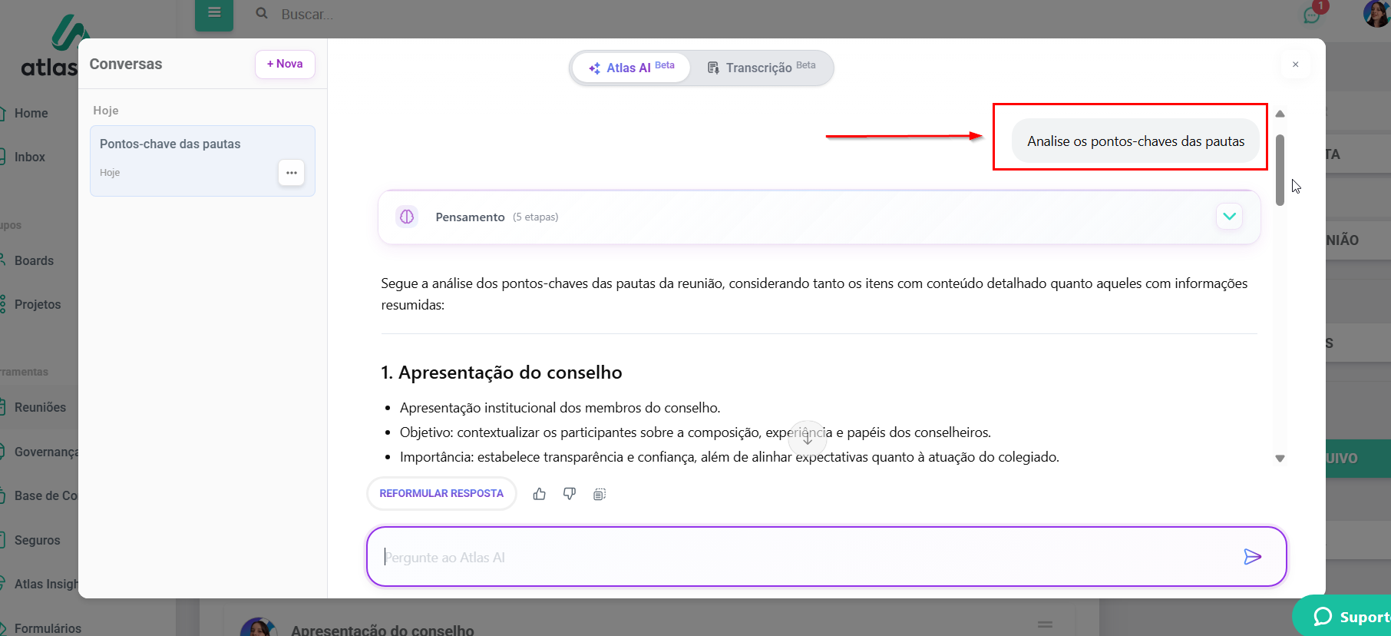Open the green hamburger menu
Screen dimensions: 1391x636
point(214,13)
